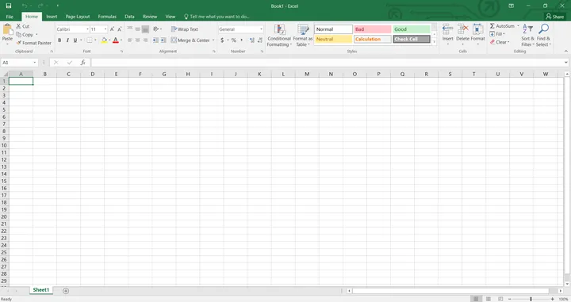Toggle Italic formatting
This screenshot has width=571, height=302.
click(x=67, y=40)
